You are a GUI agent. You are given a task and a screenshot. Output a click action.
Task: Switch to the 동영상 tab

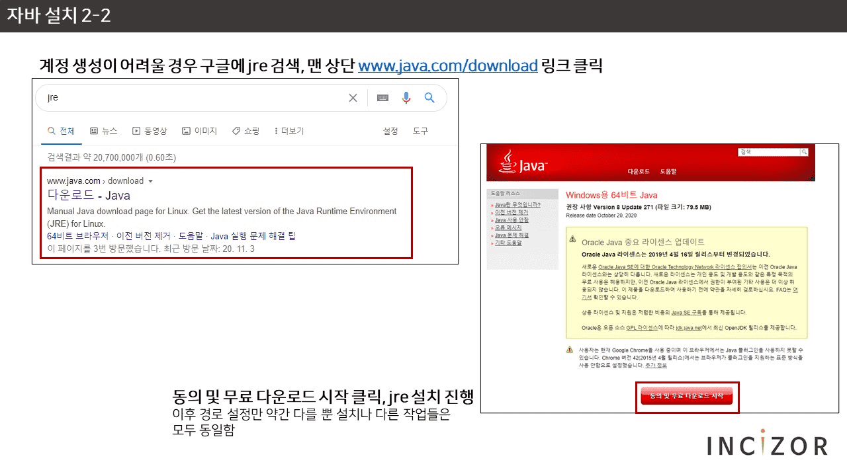[150, 131]
